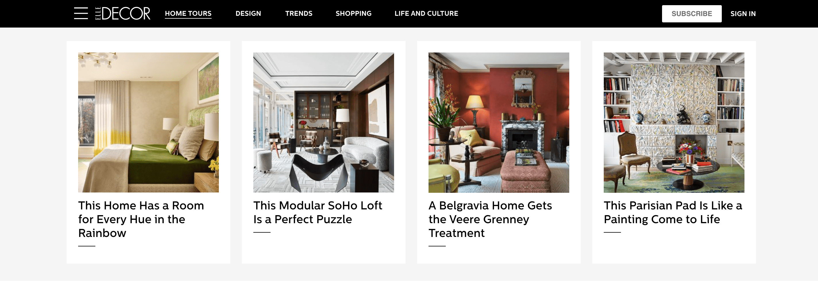The height and width of the screenshot is (284, 818).
Task: Open the Home Tours section
Action: click(x=188, y=13)
